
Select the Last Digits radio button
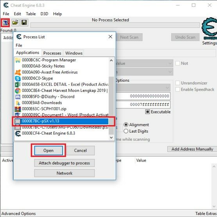(126, 131)
